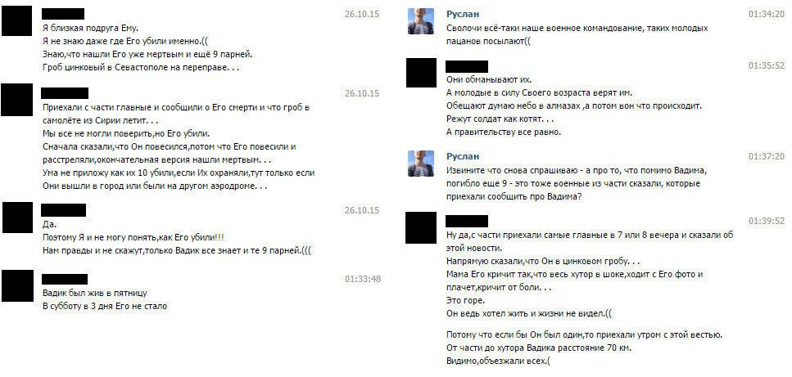Select blacked-out avatar next to 'Да.' message
Screen dimensions: 792x377
pos(18,218)
